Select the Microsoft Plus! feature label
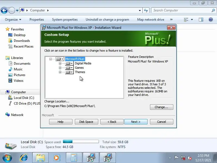217x163 pixels. [x=75, y=59]
